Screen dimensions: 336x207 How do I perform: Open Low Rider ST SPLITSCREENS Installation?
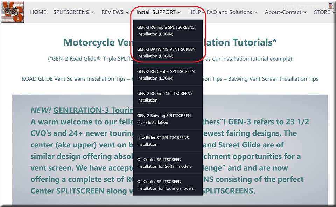[x=163, y=141]
